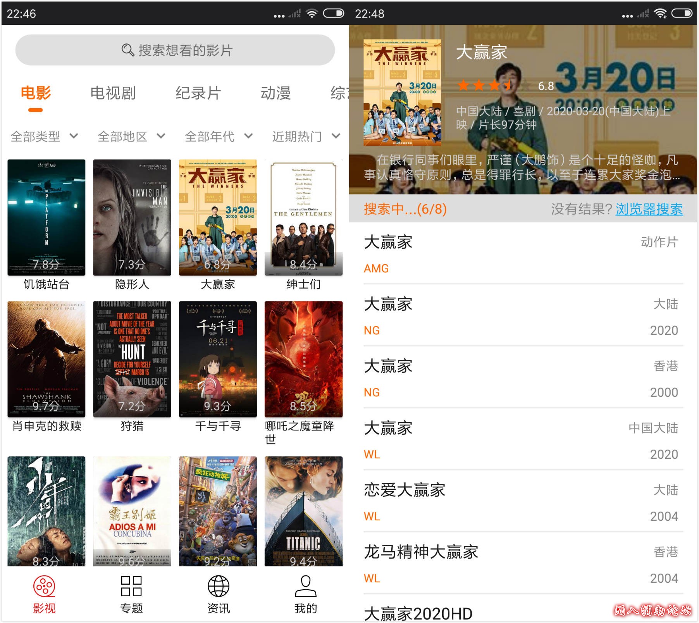
Task: Open the 绅士们 movie poster
Action: [303, 217]
